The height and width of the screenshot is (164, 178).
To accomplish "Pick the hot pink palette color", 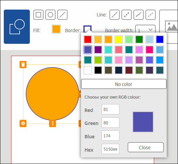I will (x=150, y=50).
